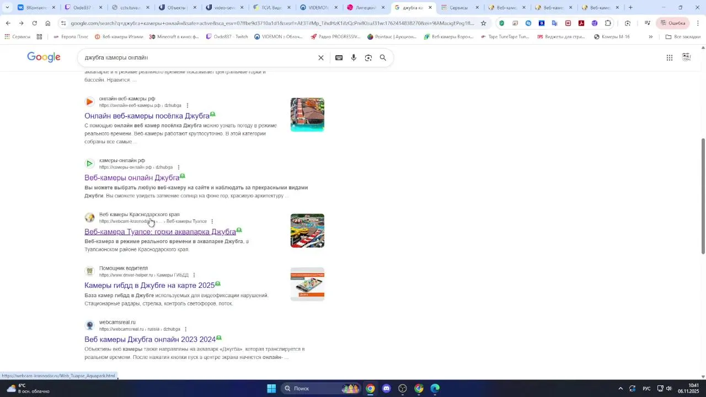
Task: Switch to the Липецкий tab
Action: (x=365, y=7)
